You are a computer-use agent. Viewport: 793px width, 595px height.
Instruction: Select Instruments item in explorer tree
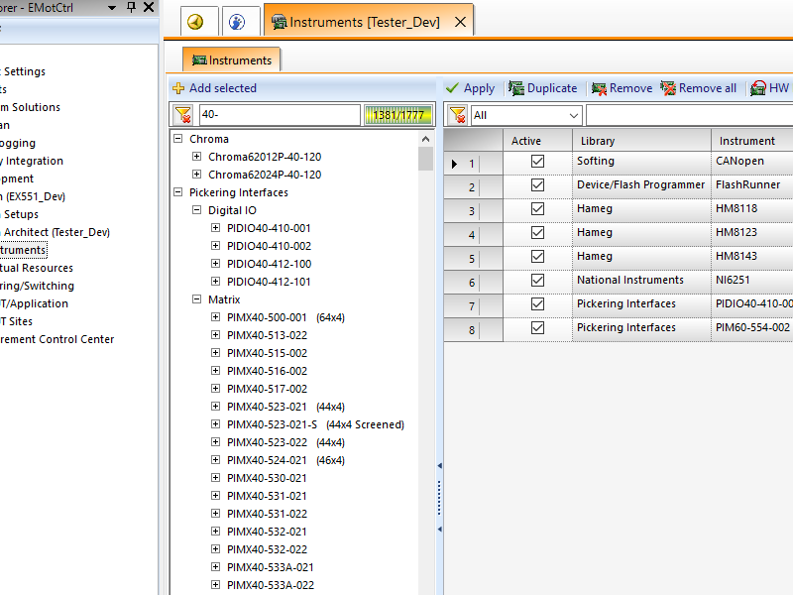coord(23,250)
